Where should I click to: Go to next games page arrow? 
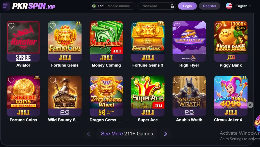pos(165,134)
